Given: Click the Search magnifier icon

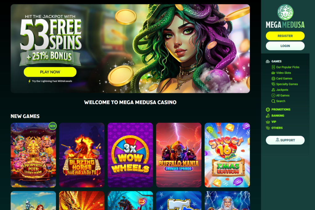Looking at the screenshot, I should point(273,101).
